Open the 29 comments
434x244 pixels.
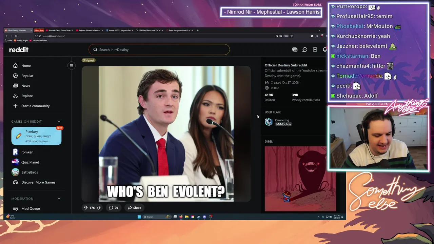tap(114, 208)
